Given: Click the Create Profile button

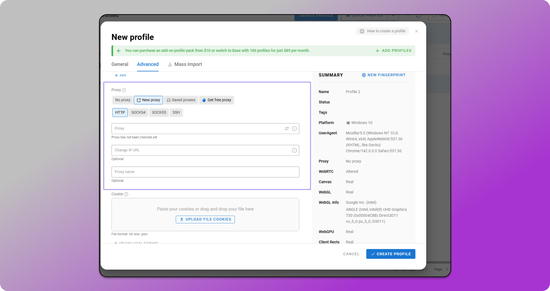Looking at the screenshot, I should [390, 254].
